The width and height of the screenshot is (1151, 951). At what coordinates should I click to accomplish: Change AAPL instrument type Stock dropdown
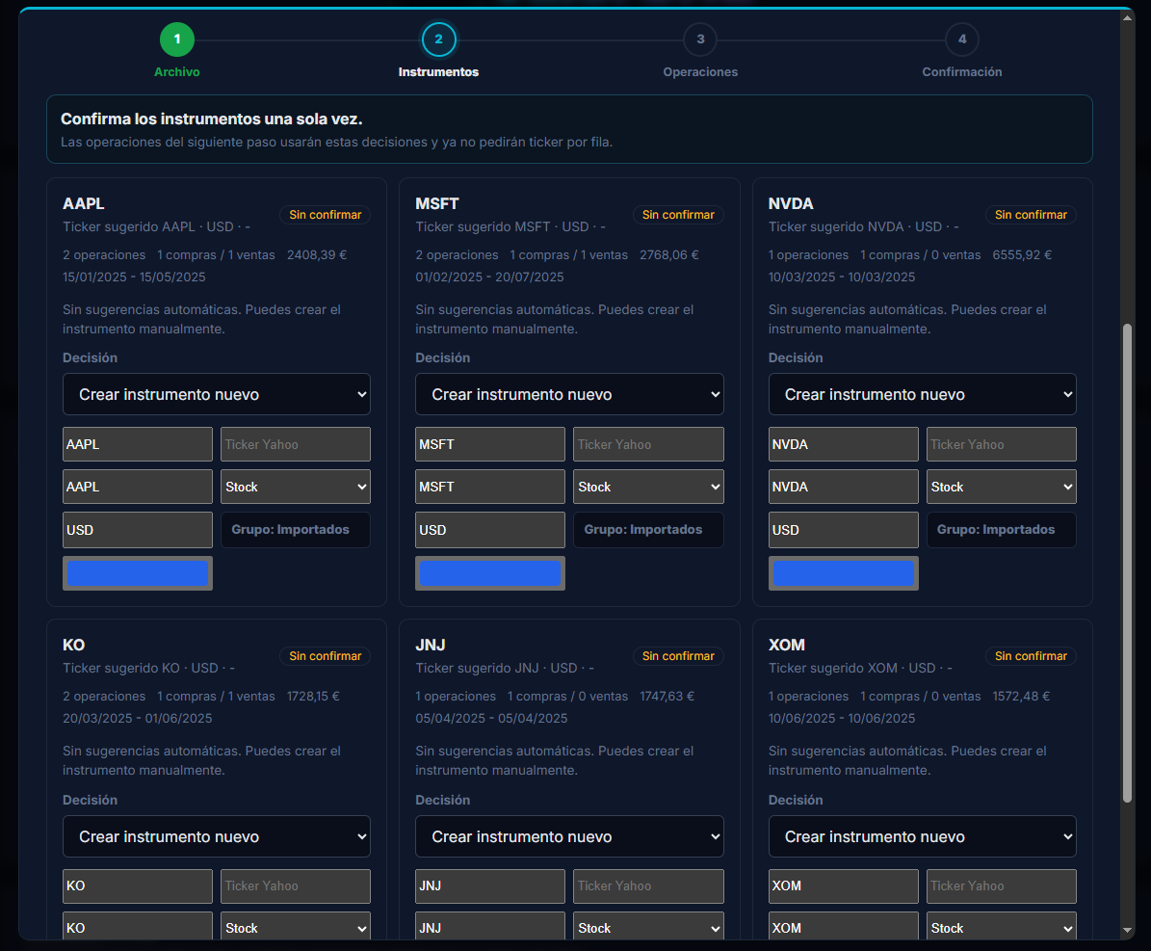296,487
